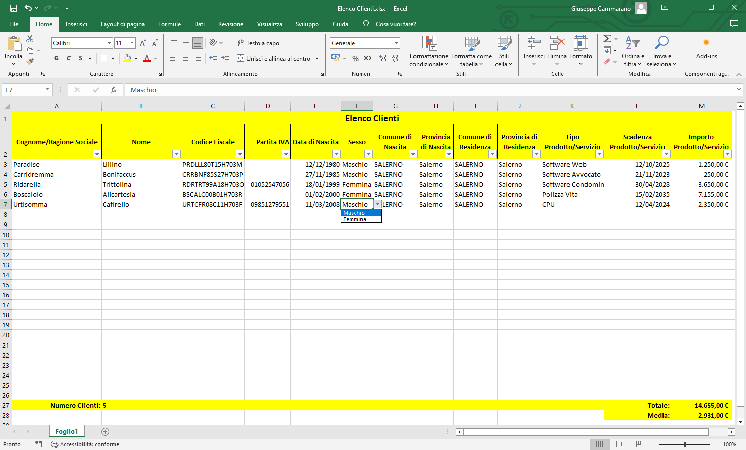746x450 pixels.
Task: Apply thousands separator 000 format
Action: click(x=367, y=58)
